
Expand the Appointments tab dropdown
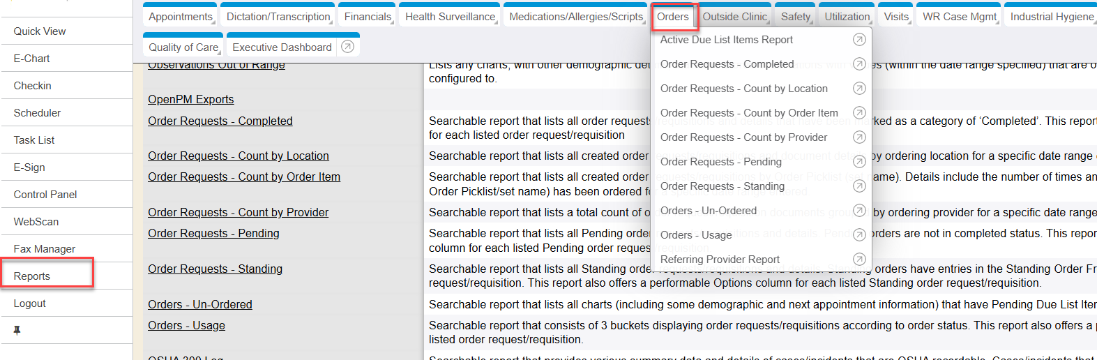tap(181, 17)
